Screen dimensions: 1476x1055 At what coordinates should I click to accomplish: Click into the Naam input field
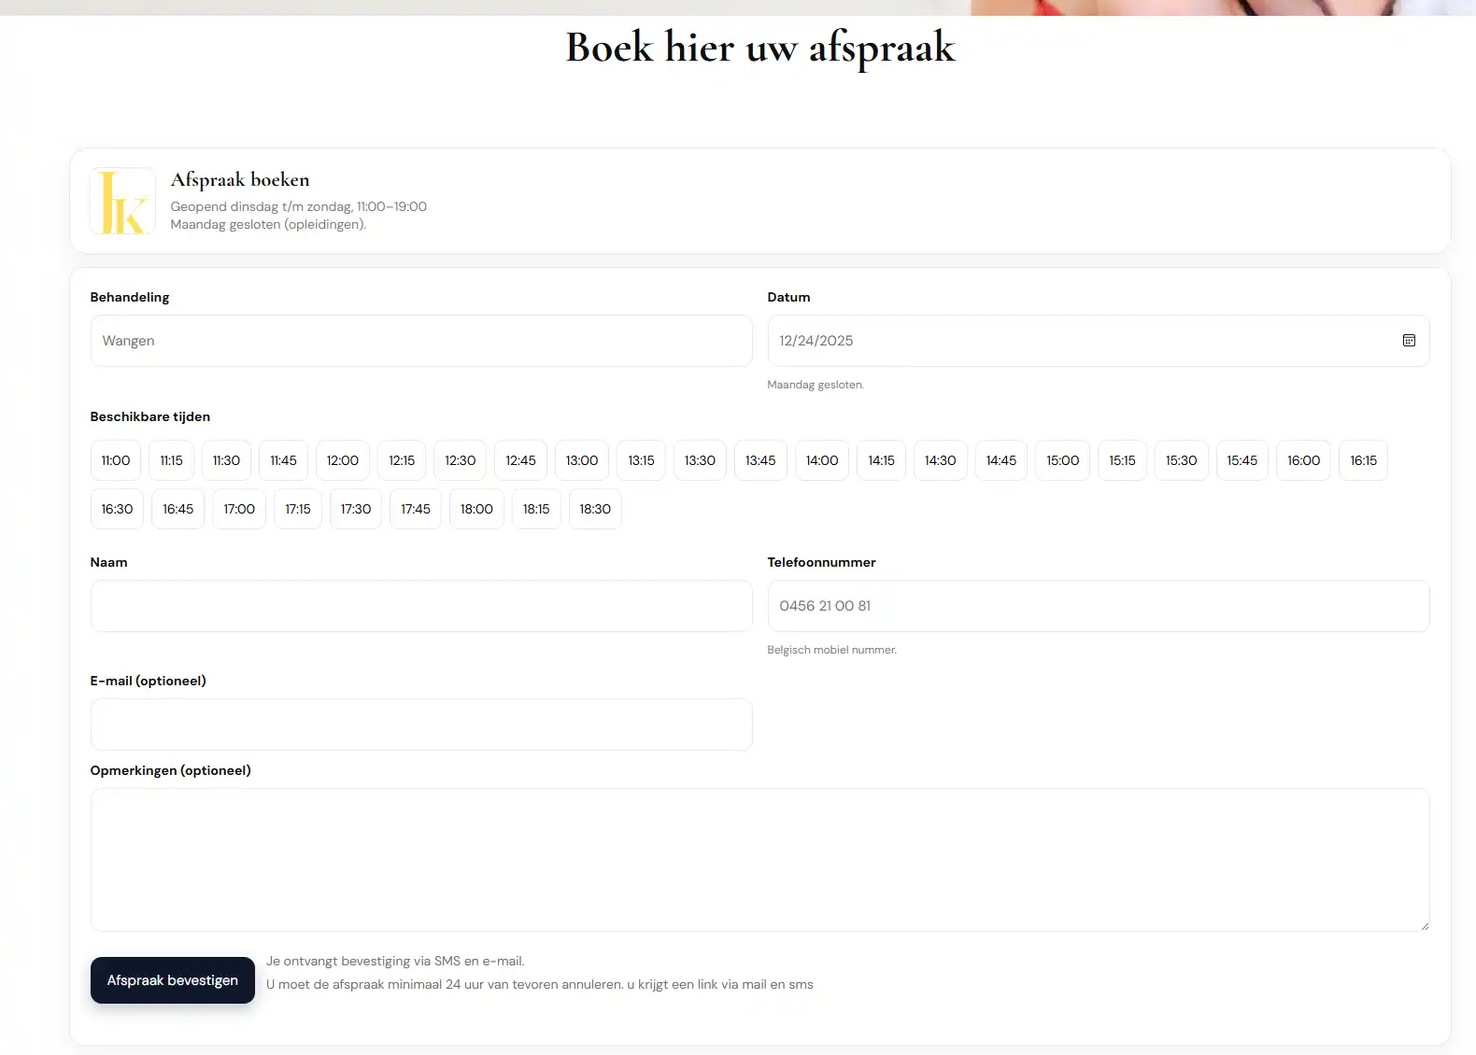420,606
